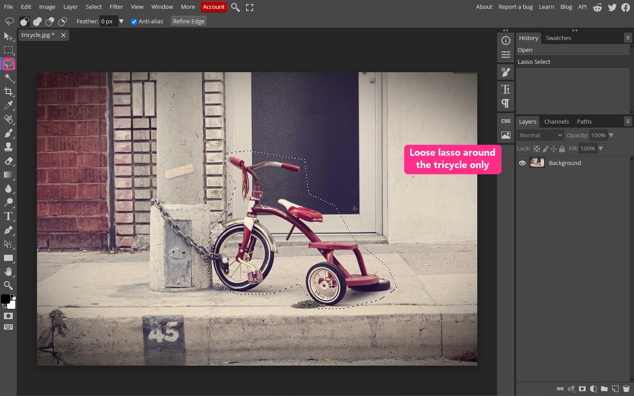
Task: Open the Character panel icon
Action: coord(506,90)
